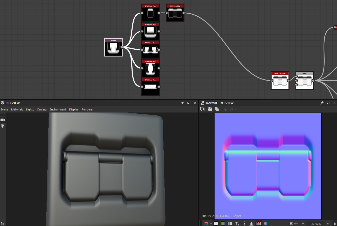This screenshot has height=226, width=337.
Task: Open the color channels filter in the 2D view
Action: click(x=265, y=223)
